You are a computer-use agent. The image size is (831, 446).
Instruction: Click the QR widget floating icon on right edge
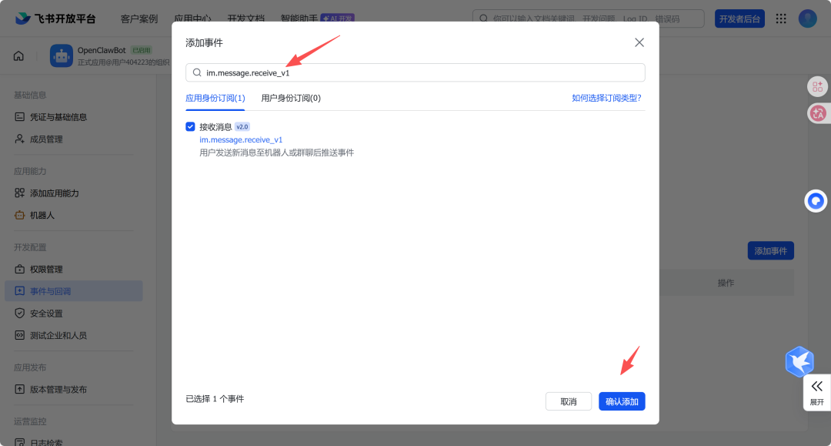click(817, 86)
